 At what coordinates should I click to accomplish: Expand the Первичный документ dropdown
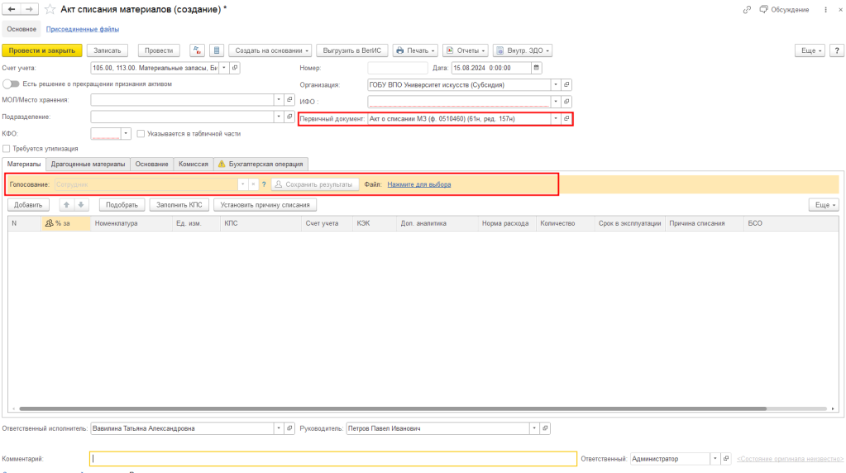click(x=555, y=119)
